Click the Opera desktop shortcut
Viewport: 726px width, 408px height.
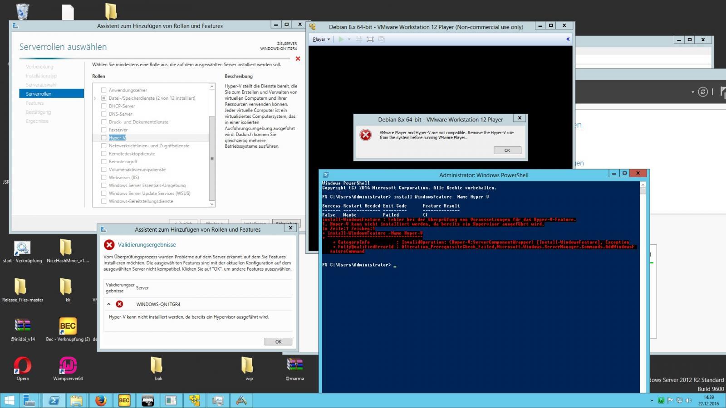coord(22,365)
